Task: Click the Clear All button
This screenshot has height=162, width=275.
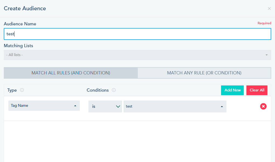Action: tap(257, 90)
